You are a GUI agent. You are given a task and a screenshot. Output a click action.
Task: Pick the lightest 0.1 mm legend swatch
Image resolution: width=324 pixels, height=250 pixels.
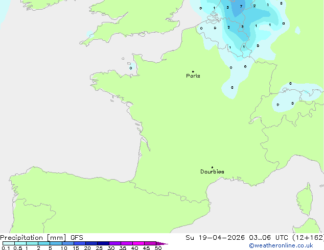(9, 243)
